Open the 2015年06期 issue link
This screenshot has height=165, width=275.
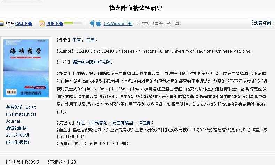17,135
